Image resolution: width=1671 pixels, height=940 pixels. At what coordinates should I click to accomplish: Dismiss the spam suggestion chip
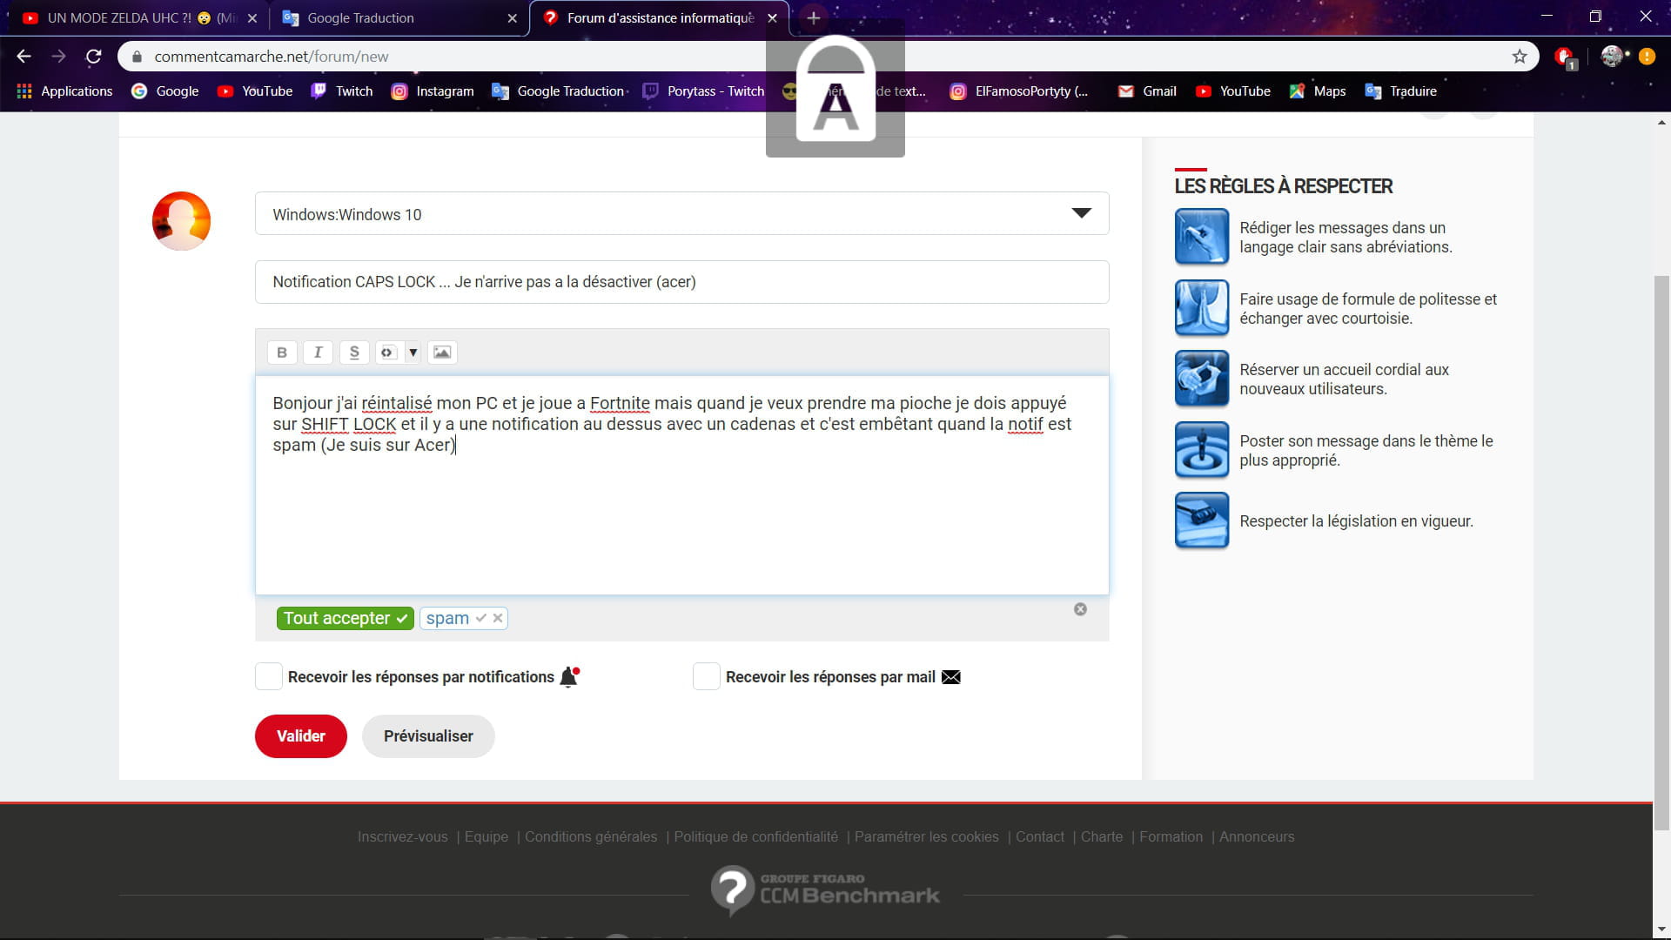(x=498, y=618)
